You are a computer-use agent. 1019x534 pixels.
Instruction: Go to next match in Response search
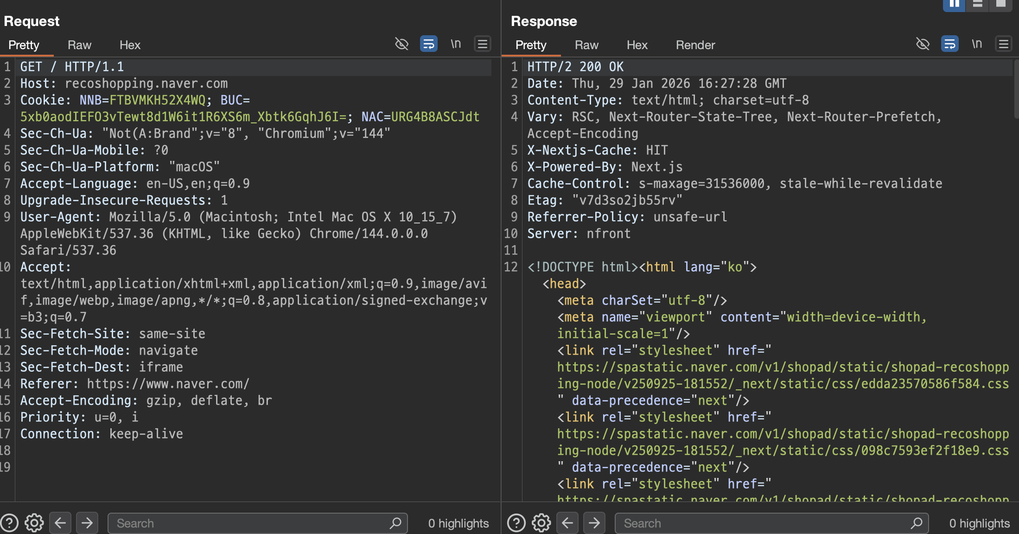coord(594,523)
